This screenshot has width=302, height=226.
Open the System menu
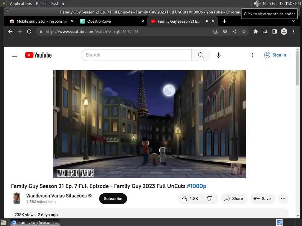point(58,4)
